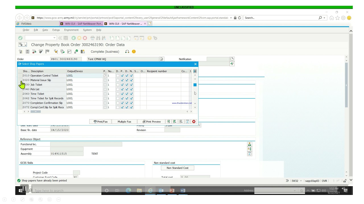
Task: Click the red Cancel icon in Shop Papers dialog
Action: [194, 122]
